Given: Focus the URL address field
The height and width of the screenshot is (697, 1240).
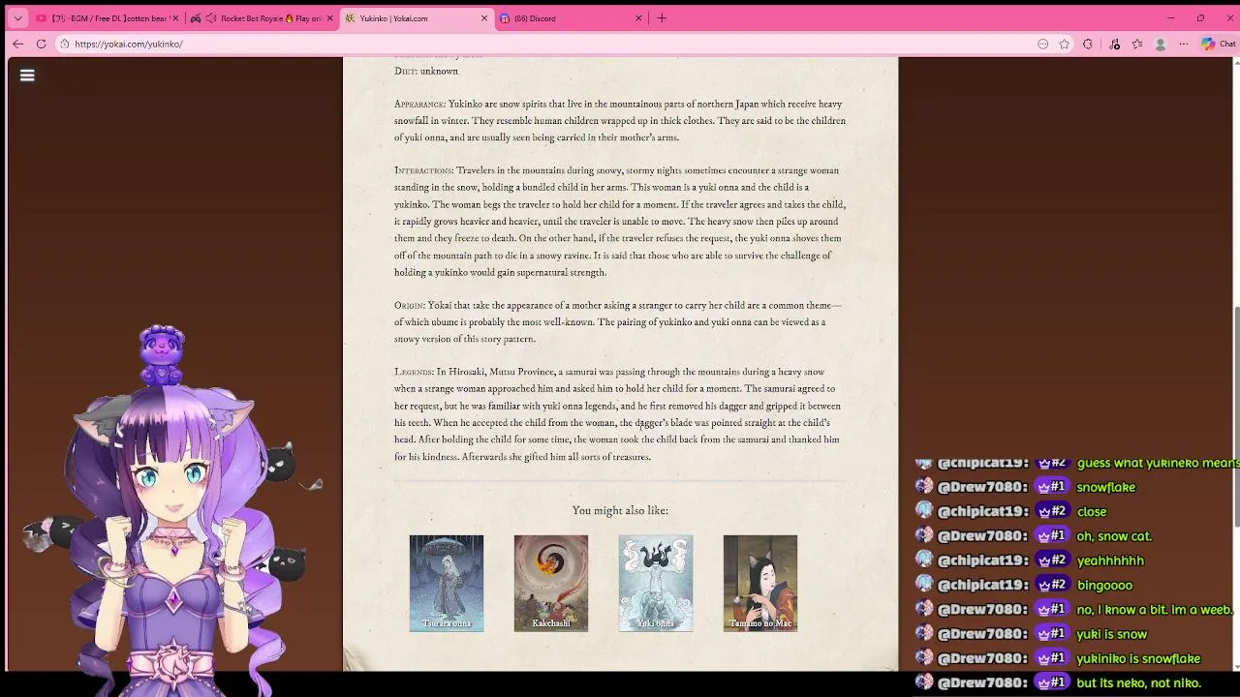Looking at the screenshot, I should (542, 44).
